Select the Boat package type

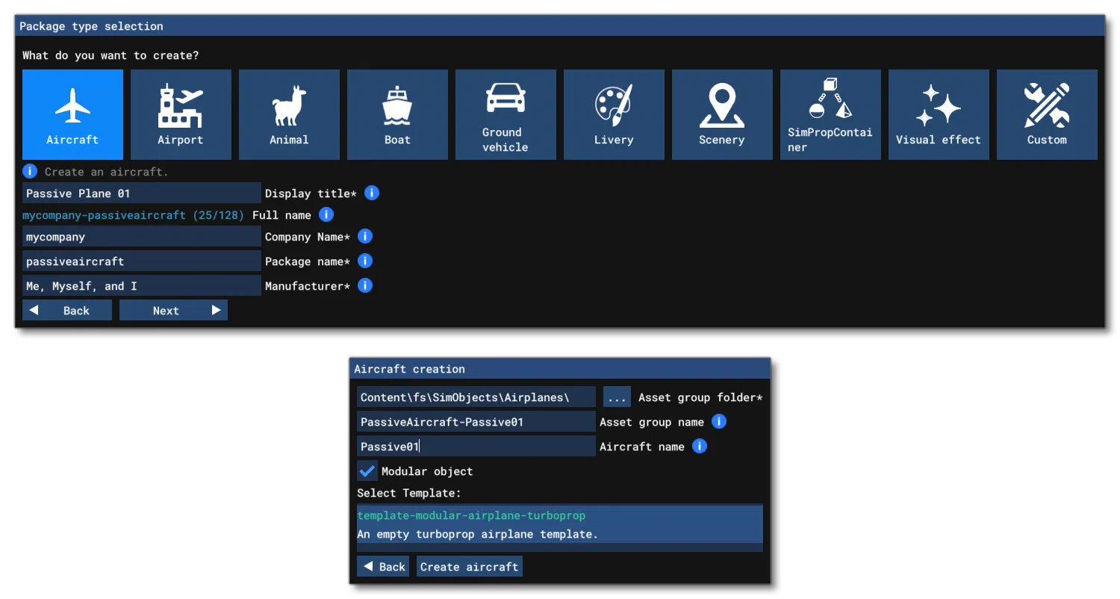pos(397,114)
